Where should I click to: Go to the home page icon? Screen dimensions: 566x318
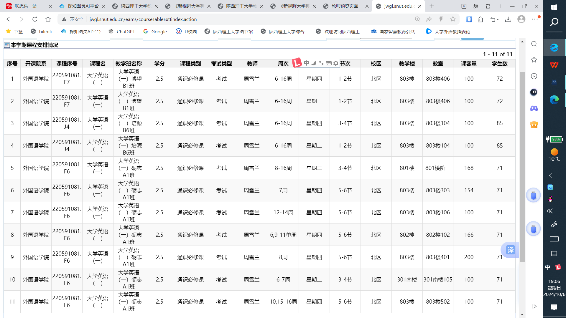48,19
